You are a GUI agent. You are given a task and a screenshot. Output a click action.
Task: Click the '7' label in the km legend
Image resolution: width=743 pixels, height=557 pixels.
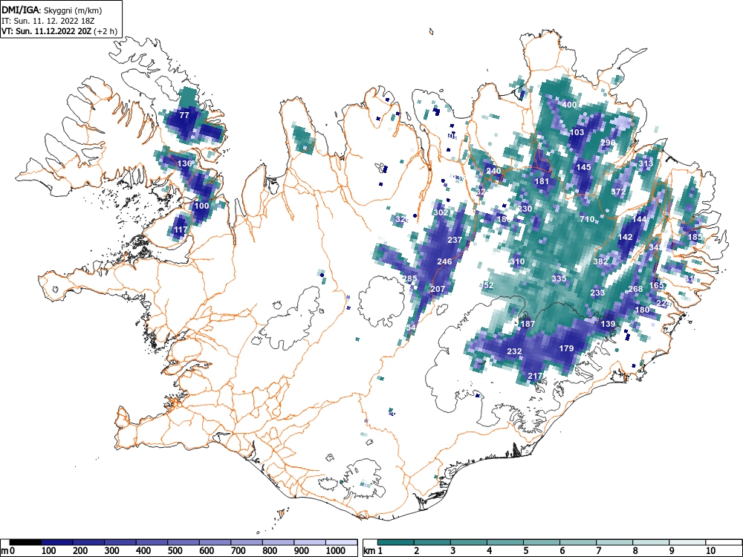tap(598, 550)
